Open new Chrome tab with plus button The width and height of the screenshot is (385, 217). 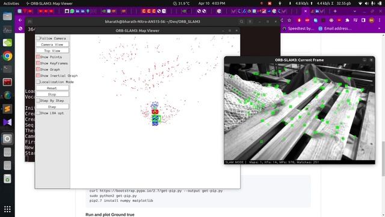click(x=335, y=11)
